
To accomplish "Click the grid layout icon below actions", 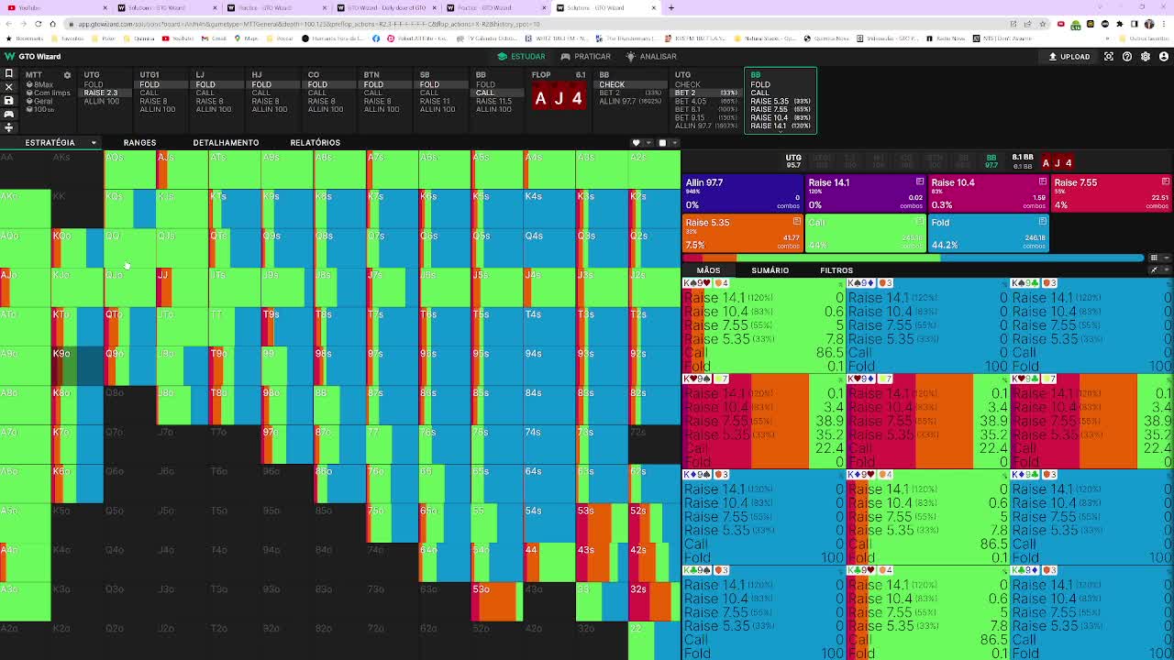I will (x=1154, y=258).
